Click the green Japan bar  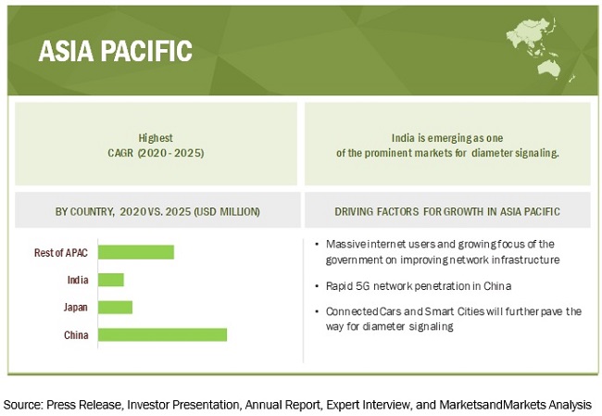pos(115,307)
